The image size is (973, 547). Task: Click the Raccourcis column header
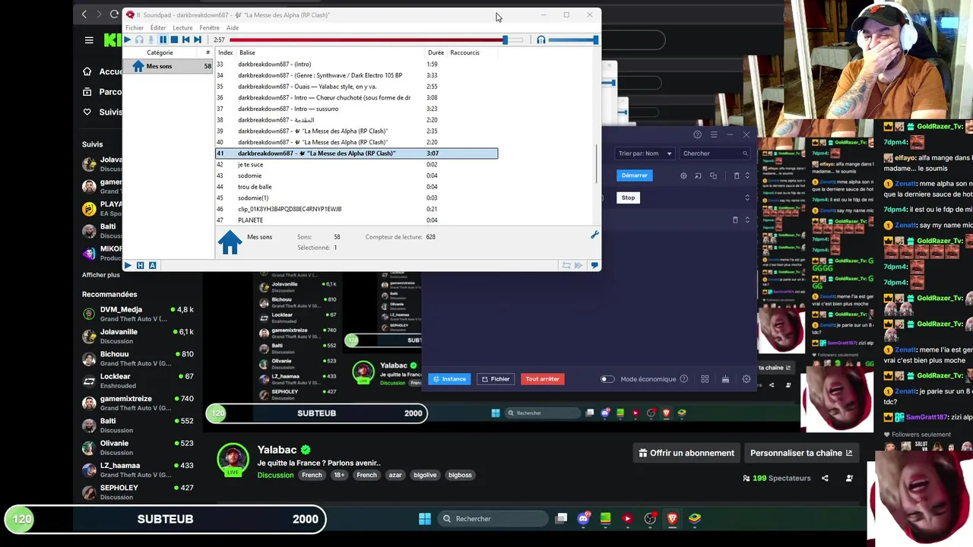(464, 52)
